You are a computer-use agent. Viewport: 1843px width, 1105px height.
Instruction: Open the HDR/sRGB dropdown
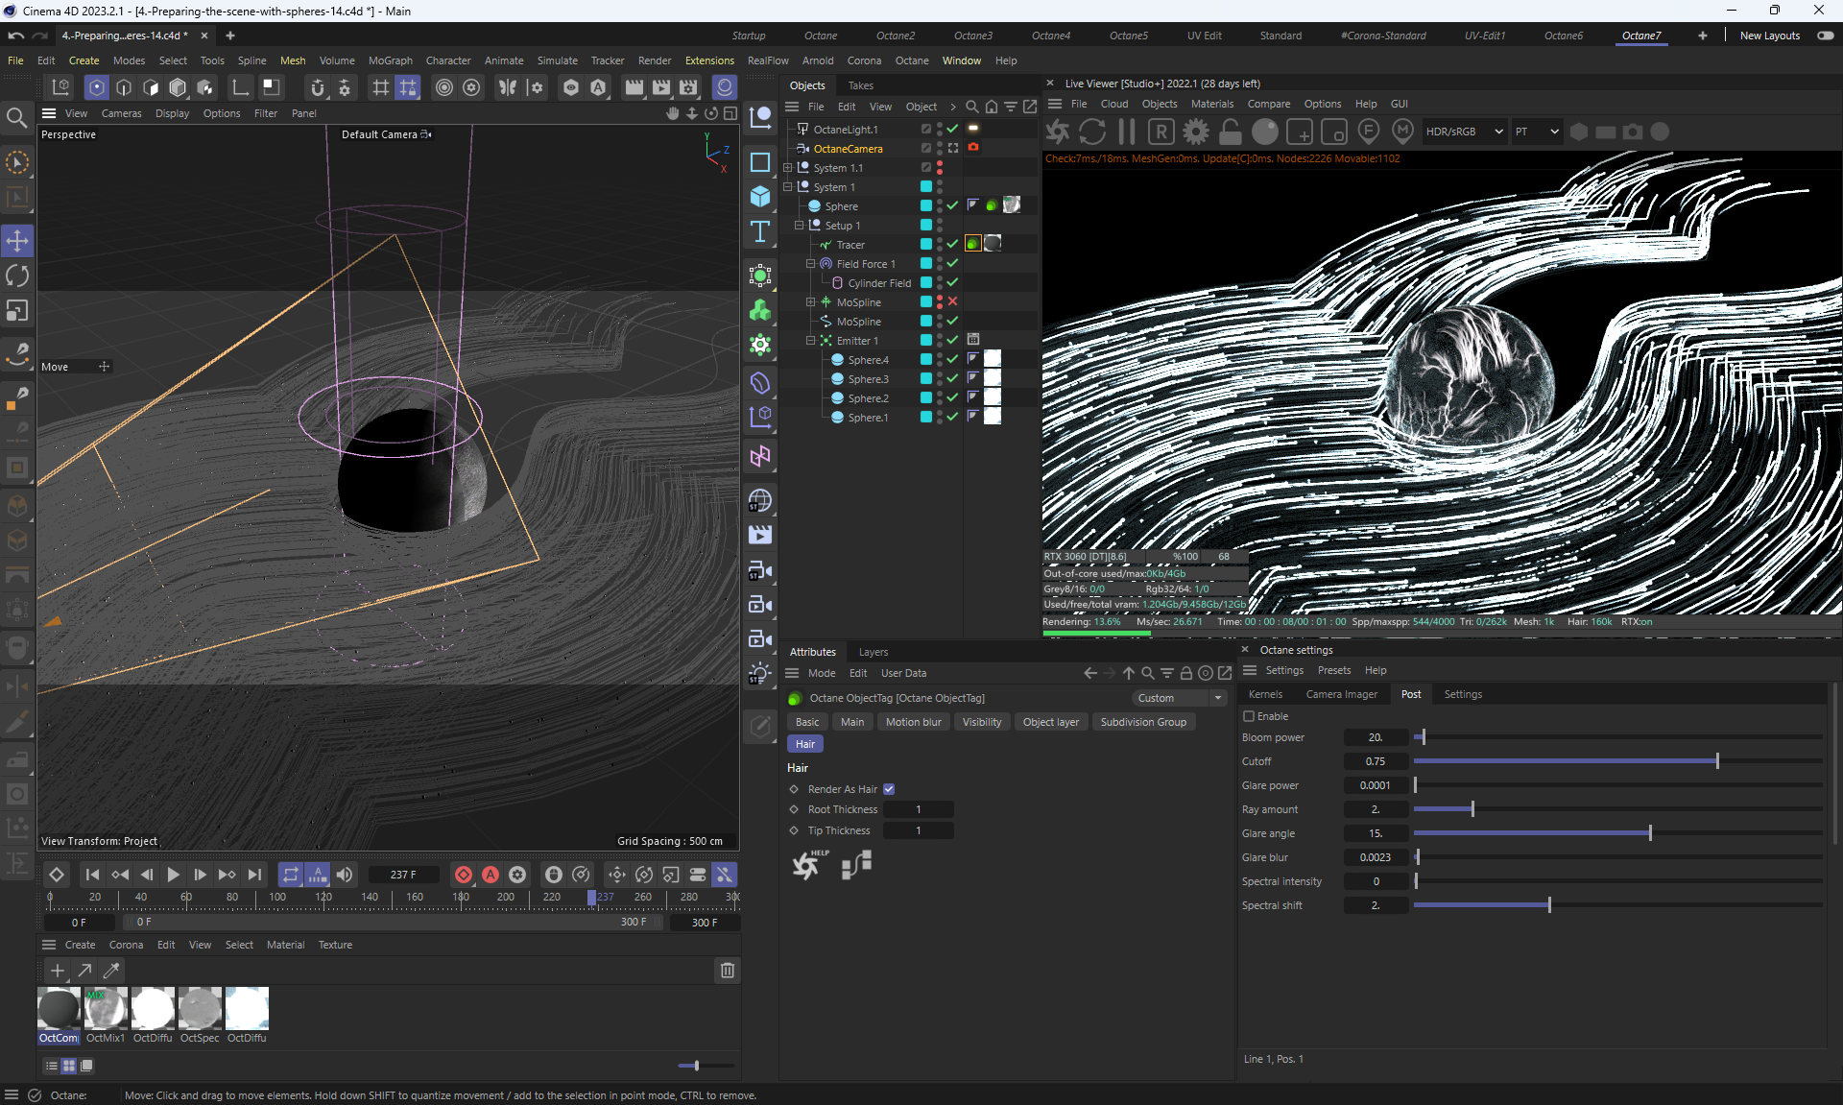pos(1463,132)
